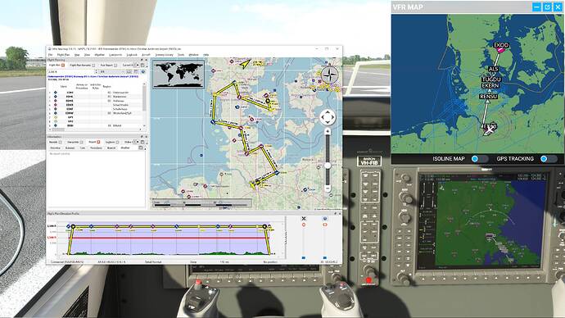Click the yellow aircraft symbol on the map
This screenshot has height=318, width=565.
246,64
